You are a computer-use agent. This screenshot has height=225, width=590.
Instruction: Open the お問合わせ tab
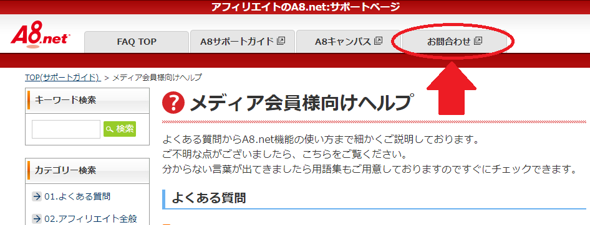(454, 42)
